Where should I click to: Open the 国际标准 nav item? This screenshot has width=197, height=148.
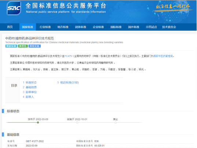116,27
